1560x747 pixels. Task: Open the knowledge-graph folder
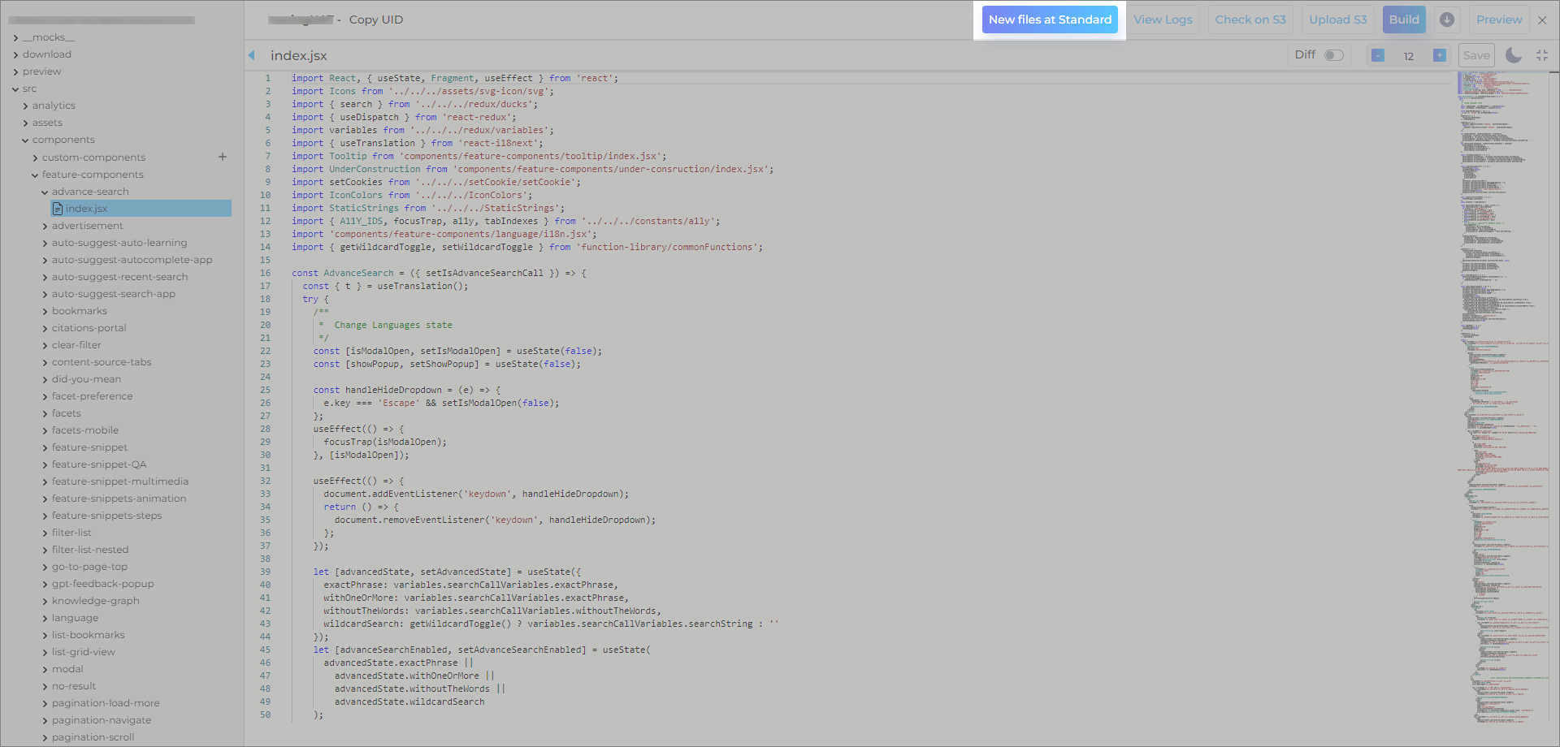(x=95, y=601)
